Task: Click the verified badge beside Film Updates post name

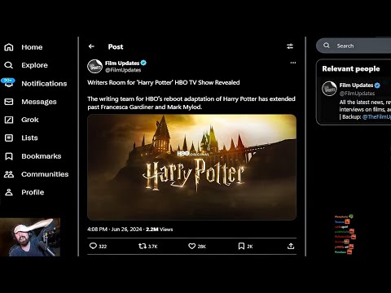Action: (143, 63)
